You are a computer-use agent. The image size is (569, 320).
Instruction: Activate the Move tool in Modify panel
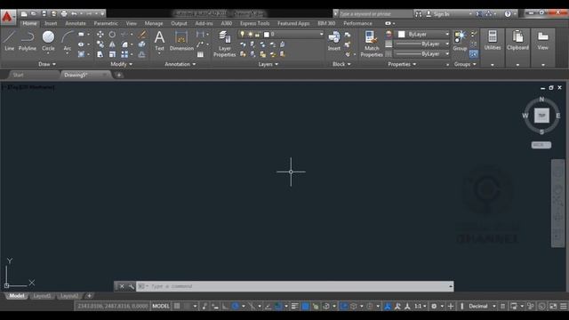100,34
